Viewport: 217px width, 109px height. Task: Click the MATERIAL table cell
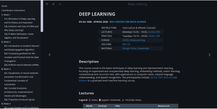[109, 48]
